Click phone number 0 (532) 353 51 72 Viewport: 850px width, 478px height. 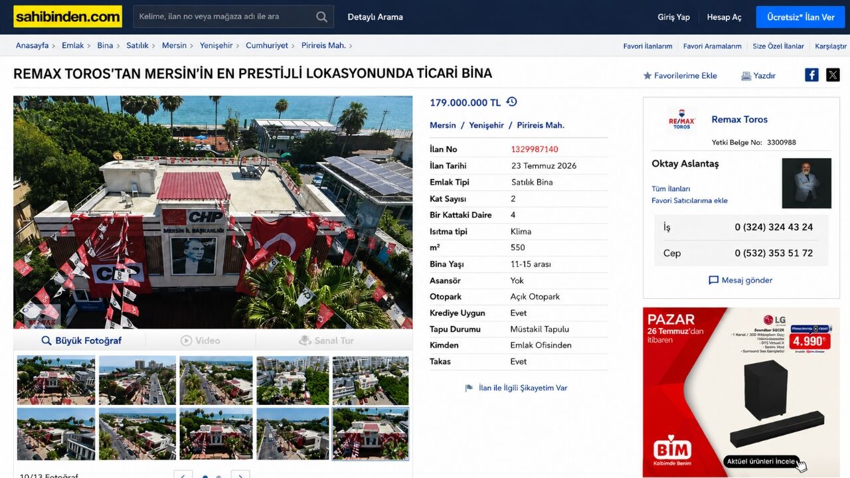pyautogui.click(x=774, y=253)
